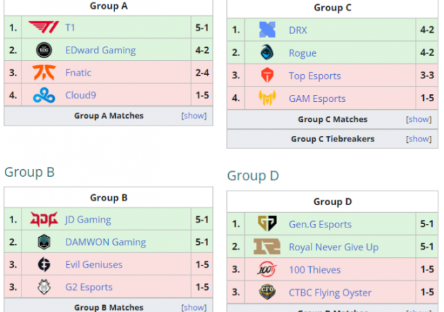
Task: Open Royal Never Give Up link
Action: 334,247
